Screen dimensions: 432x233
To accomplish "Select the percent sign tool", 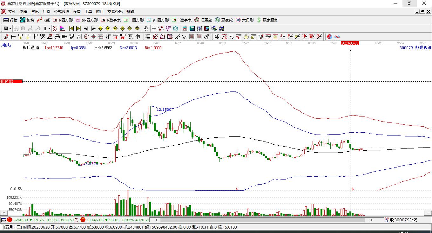I will (232, 37).
